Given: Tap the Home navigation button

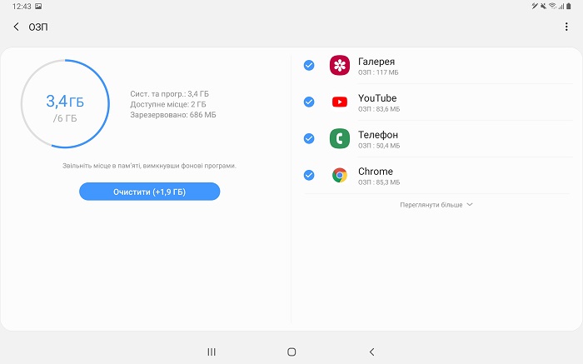Looking at the screenshot, I should 291,352.
